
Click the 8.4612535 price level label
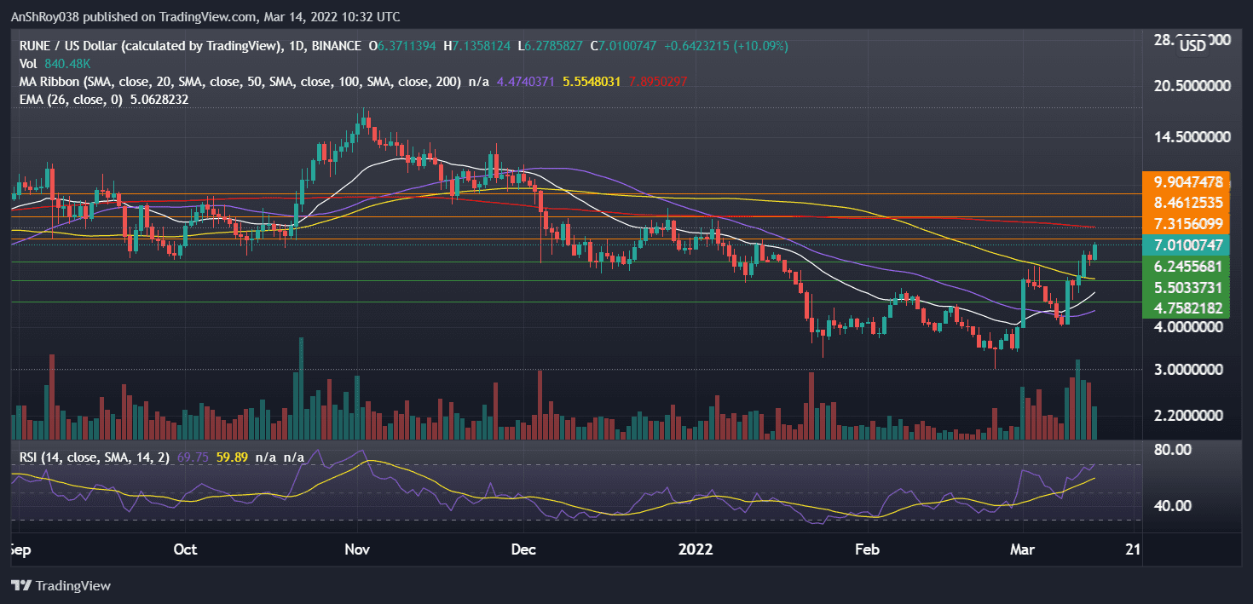pos(1189,202)
